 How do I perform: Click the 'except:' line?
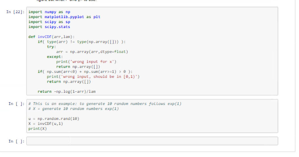[x=55, y=57]
